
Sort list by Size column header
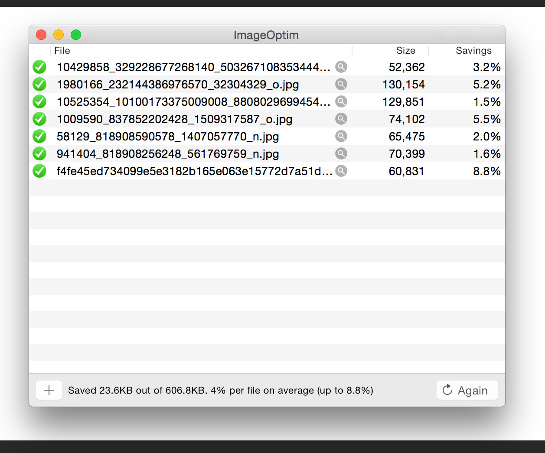390,51
